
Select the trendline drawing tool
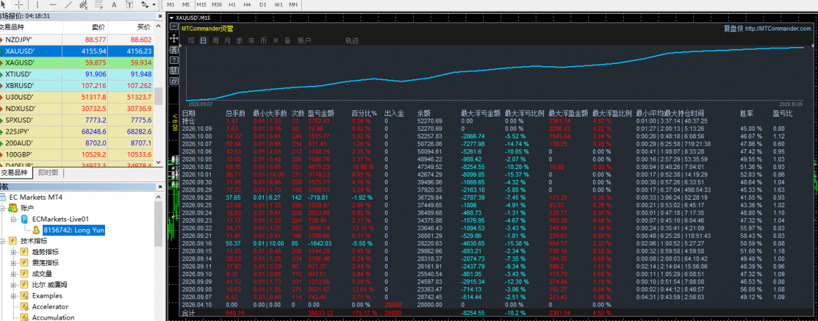tap(68, 5)
